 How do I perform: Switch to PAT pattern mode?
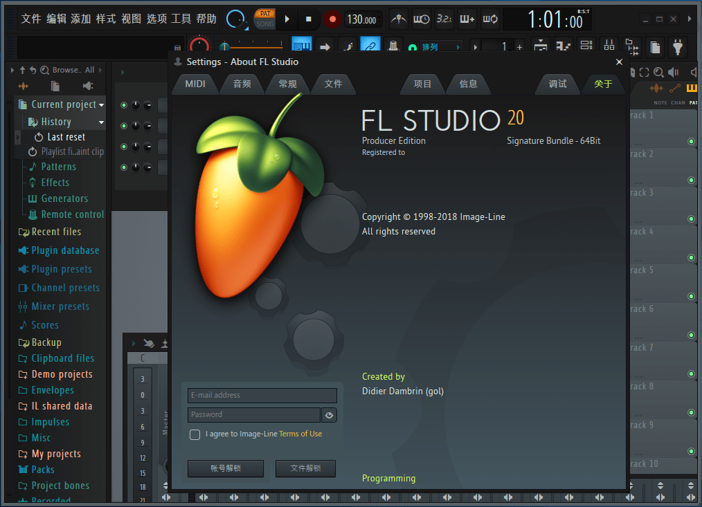pyautogui.click(x=265, y=14)
